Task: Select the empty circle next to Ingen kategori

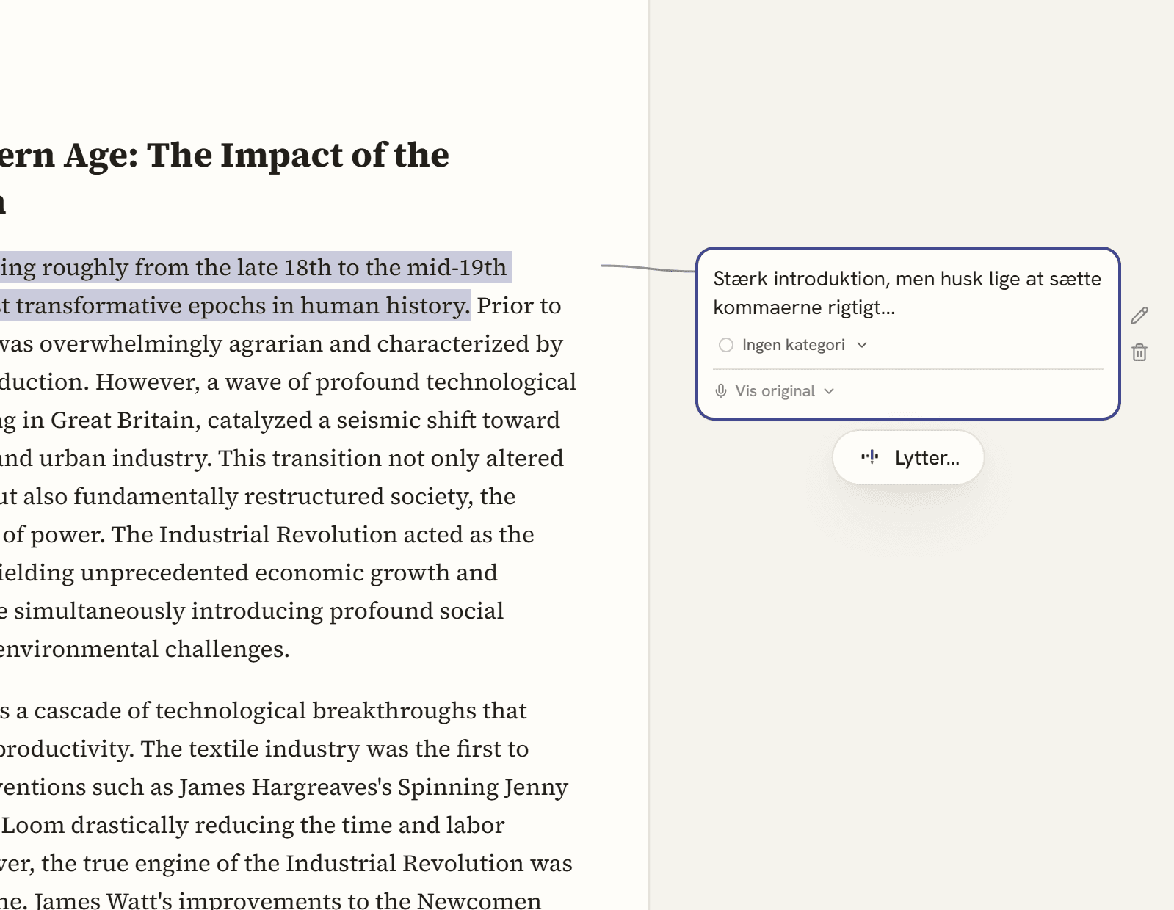Action: 726,345
